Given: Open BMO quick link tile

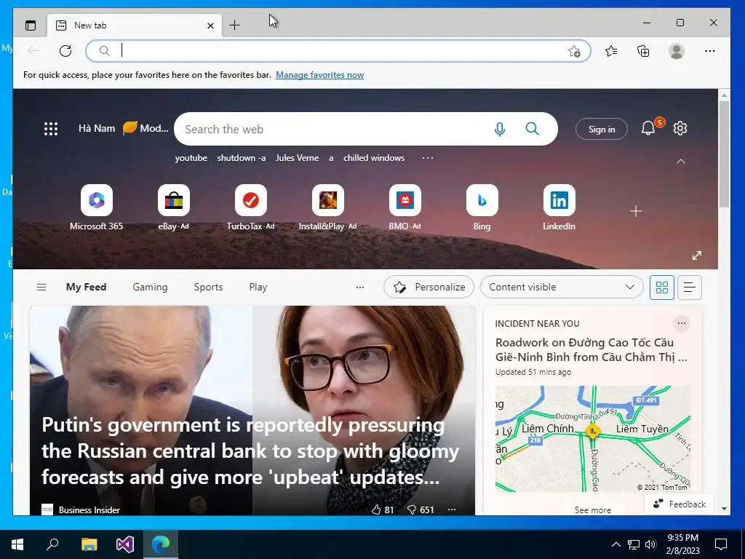Looking at the screenshot, I should tap(405, 207).
